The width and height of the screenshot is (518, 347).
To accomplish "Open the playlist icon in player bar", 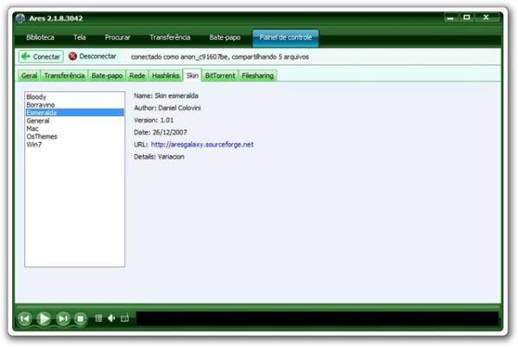I will pos(98,319).
